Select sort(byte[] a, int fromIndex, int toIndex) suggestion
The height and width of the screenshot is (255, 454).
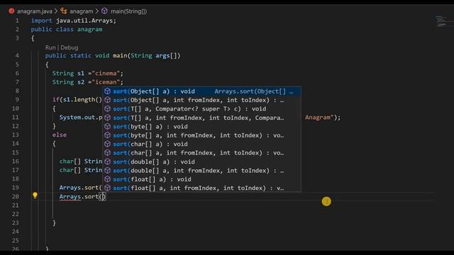point(201,135)
